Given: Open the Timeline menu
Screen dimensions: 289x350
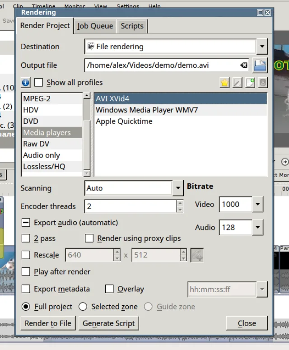Looking at the screenshot, I should coord(43,6).
